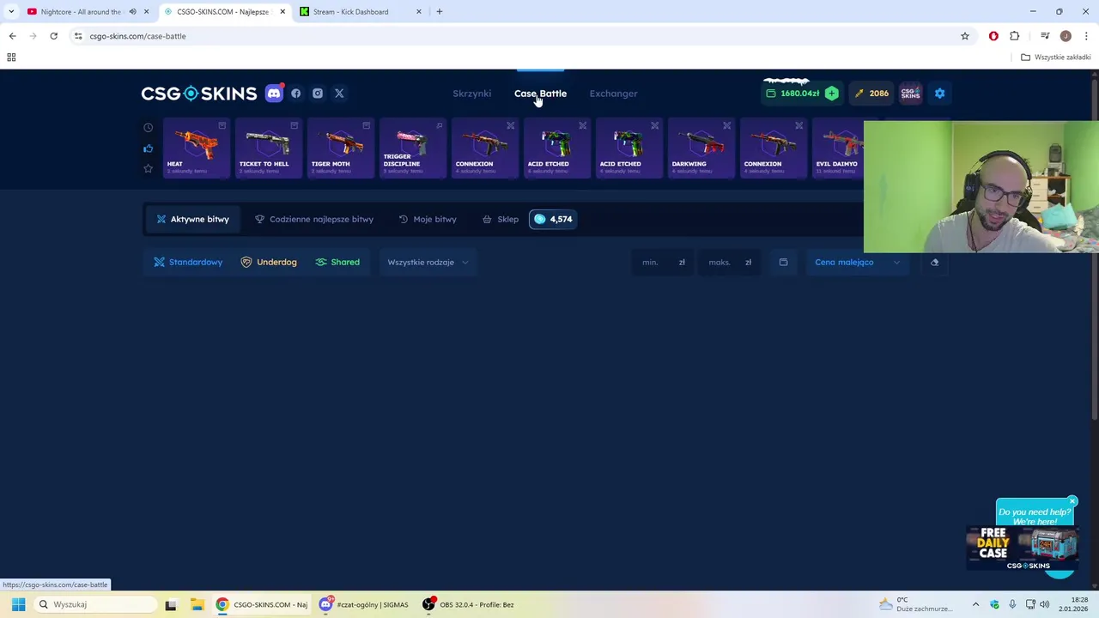Close the help chat bubble
The width and height of the screenshot is (1099, 618).
(x=1072, y=501)
